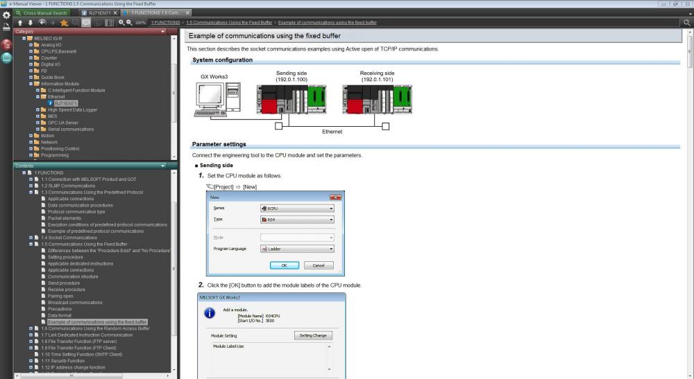Navigate back with the circular back arrow
Viewport: 694px width, 379px height.
pyautogui.click(x=42, y=23)
